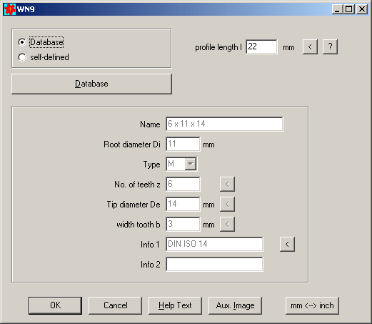The height and width of the screenshot is (324, 372).
Task: Maximize the WN9 window
Action: click(349, 9)
